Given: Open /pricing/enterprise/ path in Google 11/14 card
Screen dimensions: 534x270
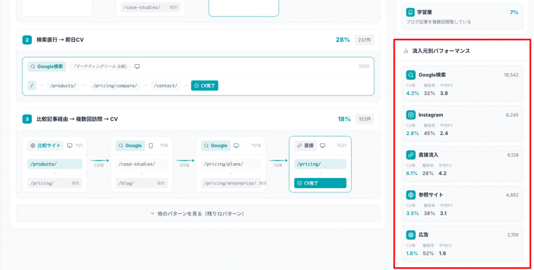Looking at the screenshot, I should 229,183.
